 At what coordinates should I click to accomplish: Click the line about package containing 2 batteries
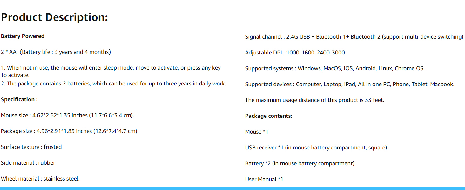[x=113, y=84]
